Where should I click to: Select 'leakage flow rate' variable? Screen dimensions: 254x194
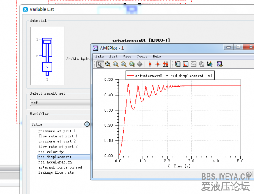[x=56, y=172]
